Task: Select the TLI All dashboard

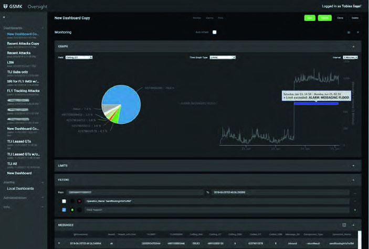Action: [12, 164]
